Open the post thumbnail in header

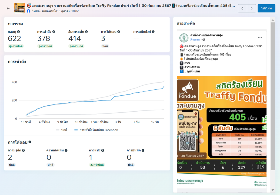pos(19,8)
